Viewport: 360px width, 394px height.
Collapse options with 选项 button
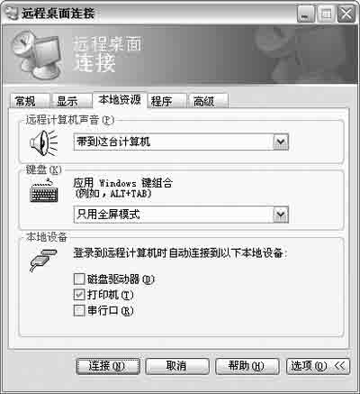pos(318,366)
